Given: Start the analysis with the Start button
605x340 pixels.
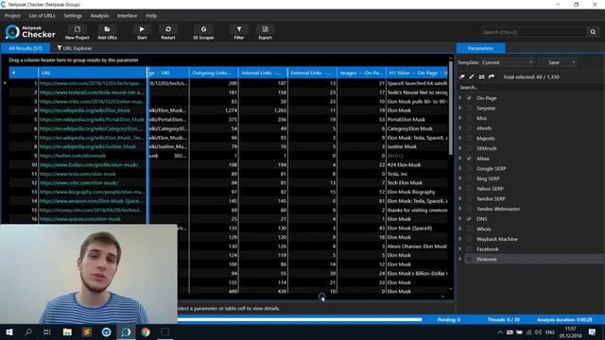Looking at the screenshot, I should click(x=142, y=32).
